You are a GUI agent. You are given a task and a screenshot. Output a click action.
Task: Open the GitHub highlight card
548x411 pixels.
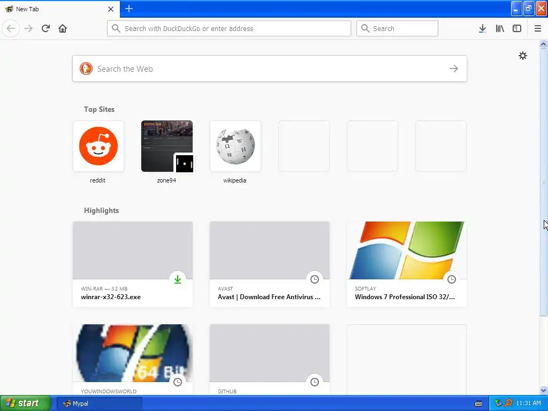pos(270,359)
